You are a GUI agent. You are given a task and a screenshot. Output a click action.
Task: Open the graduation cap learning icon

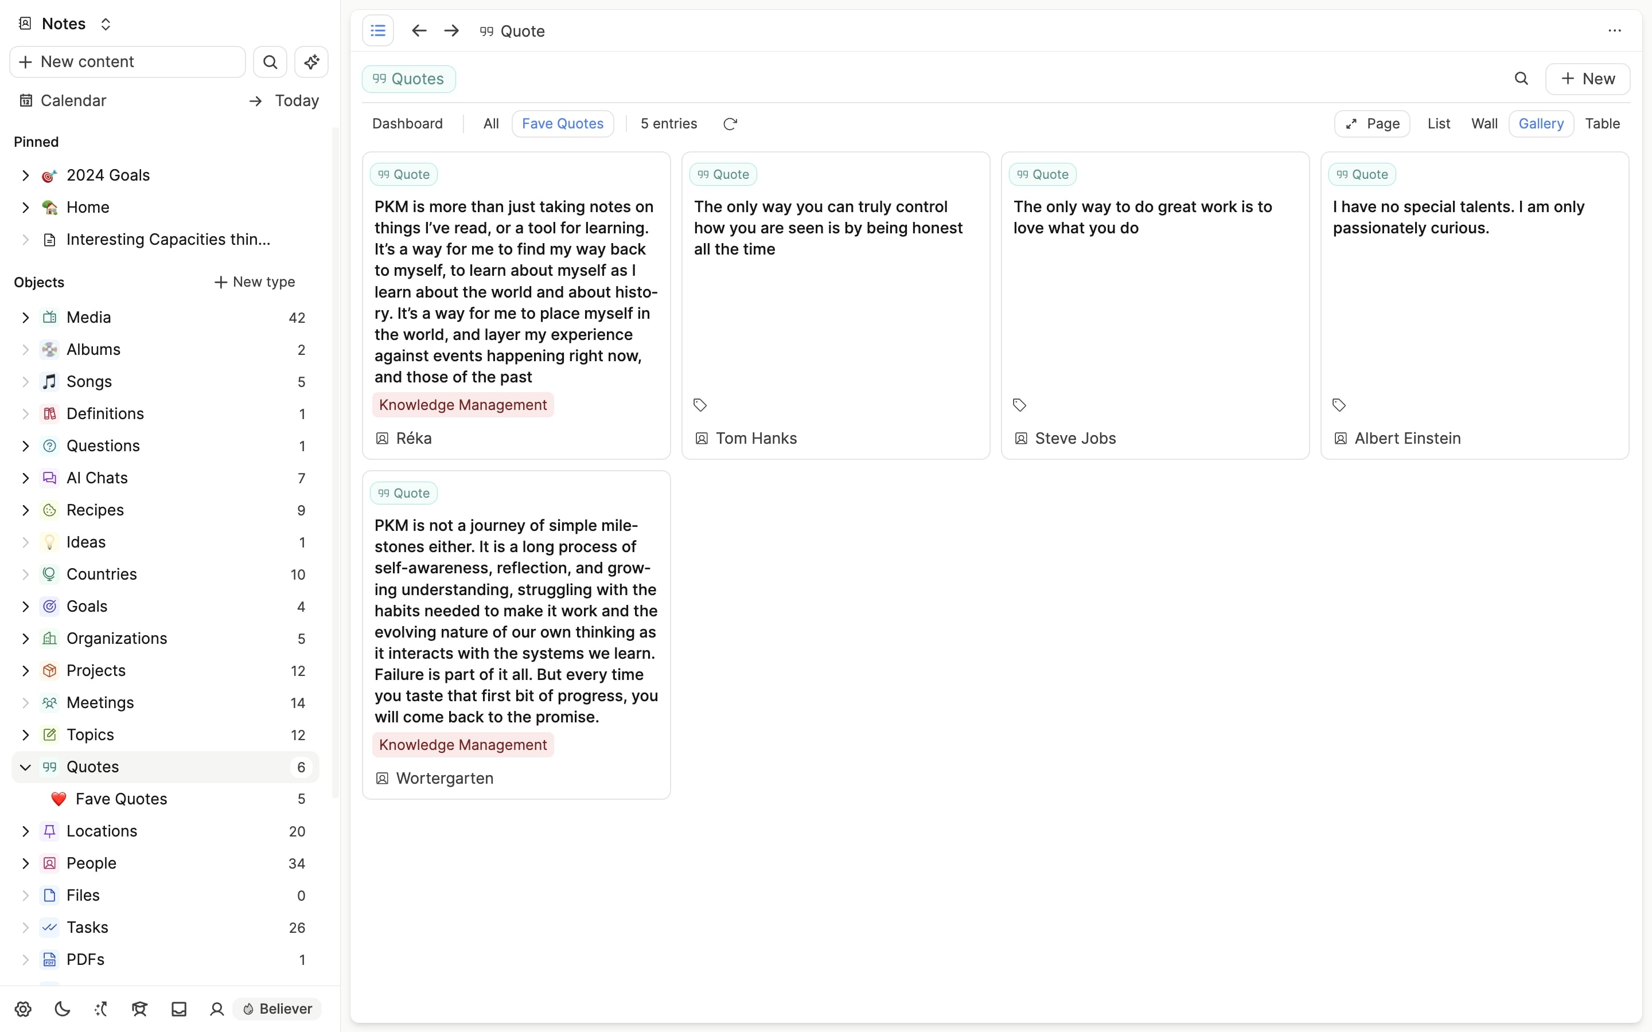click(140, 1009)
